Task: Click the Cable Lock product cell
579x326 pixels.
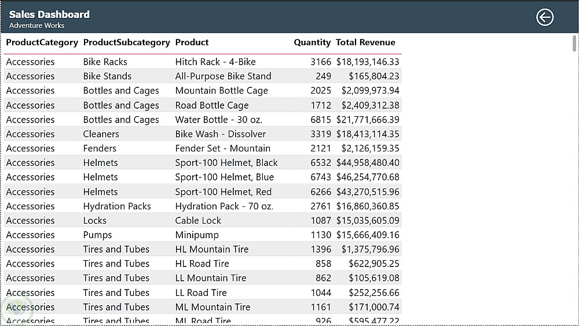Action: coord(198,221)
